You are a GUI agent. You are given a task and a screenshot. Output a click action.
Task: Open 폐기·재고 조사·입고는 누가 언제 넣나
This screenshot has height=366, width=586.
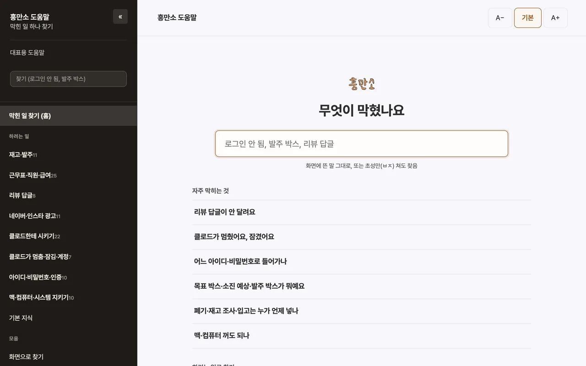(362, 311)
